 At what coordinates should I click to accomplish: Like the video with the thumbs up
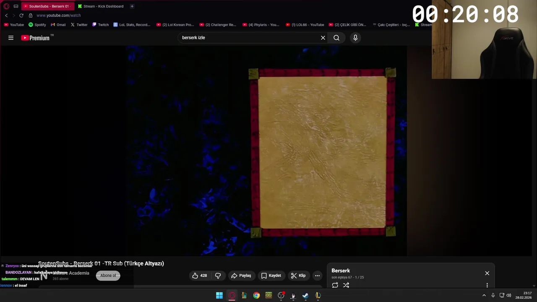tap(199, 276)
